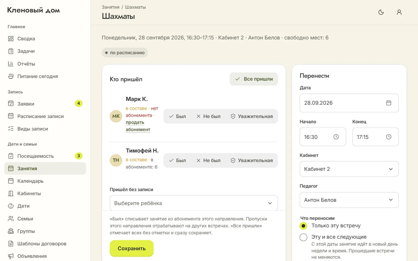This screenshot has height=261, width=418.
Task: Click the clock icon in the Конец field
Action: [389, 137]
